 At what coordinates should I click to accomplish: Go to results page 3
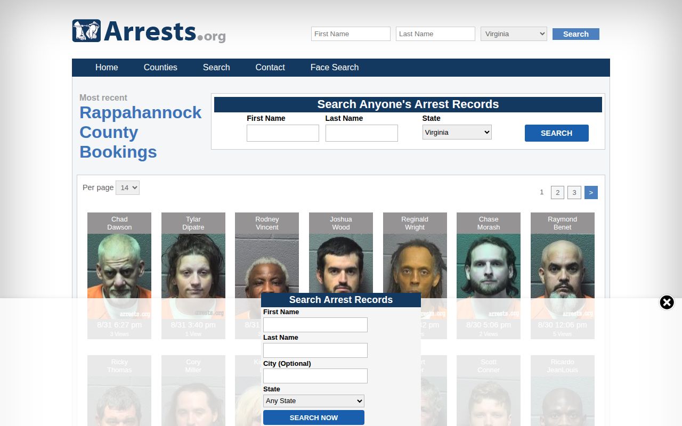tap(574, 192)
